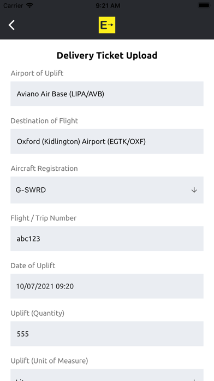Tap the 9:21 AM status bar clock
The width and height of the screenshot is (214, 381).
click(x=108, y=5)
